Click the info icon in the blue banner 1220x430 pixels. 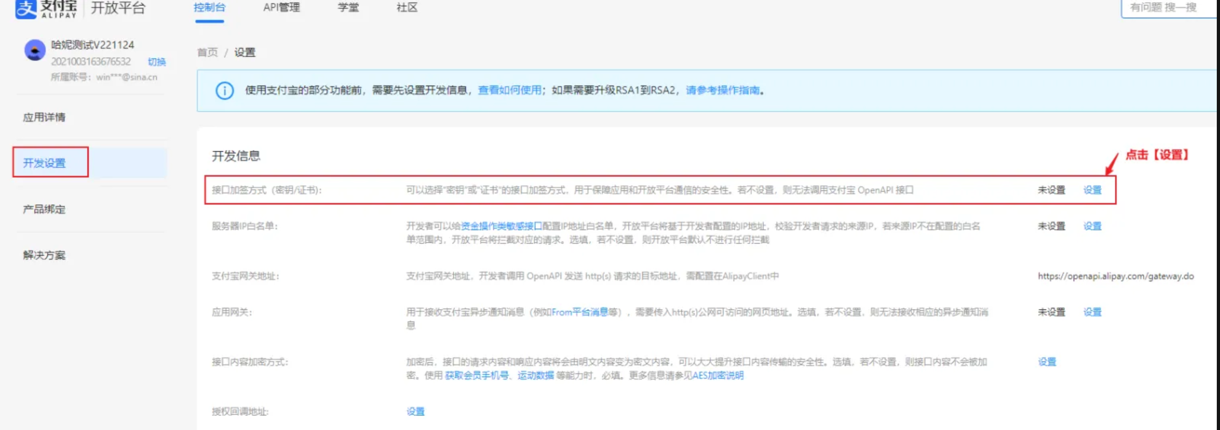[x=225, y=90]
